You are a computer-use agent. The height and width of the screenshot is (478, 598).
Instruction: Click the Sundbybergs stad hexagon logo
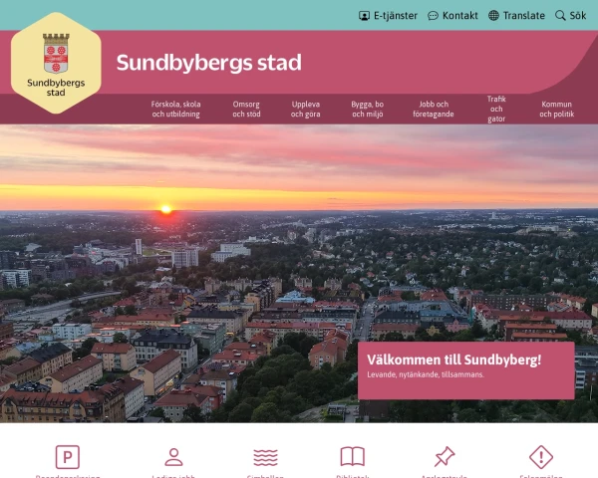click(56, 63)
